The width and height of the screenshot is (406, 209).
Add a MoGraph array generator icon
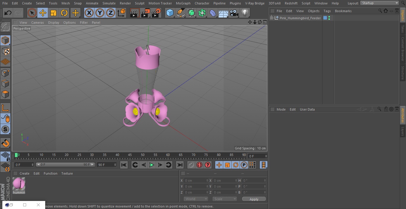pos(202,13)
